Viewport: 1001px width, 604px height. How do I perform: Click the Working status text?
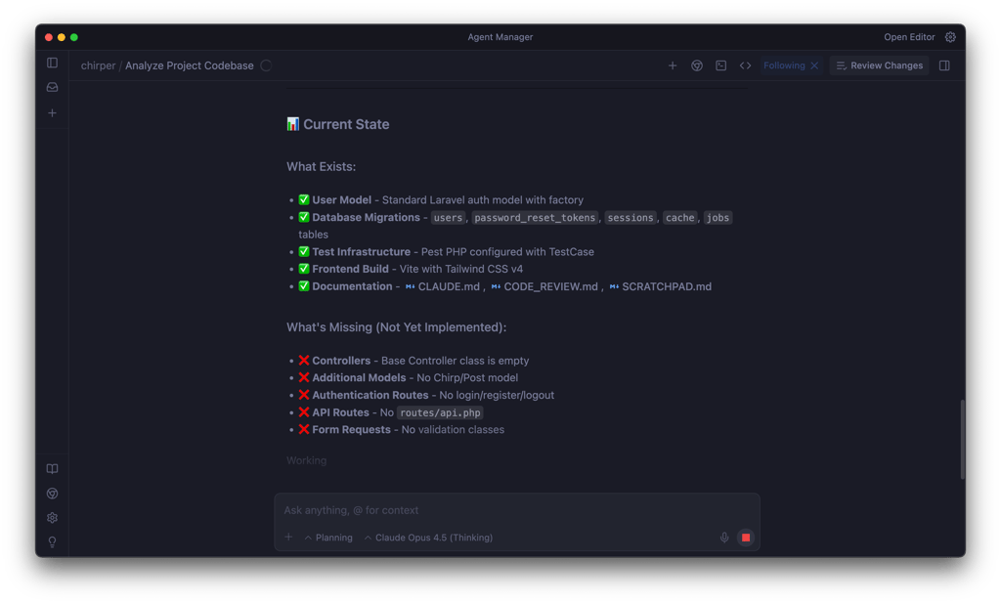(x=306, y=460)
